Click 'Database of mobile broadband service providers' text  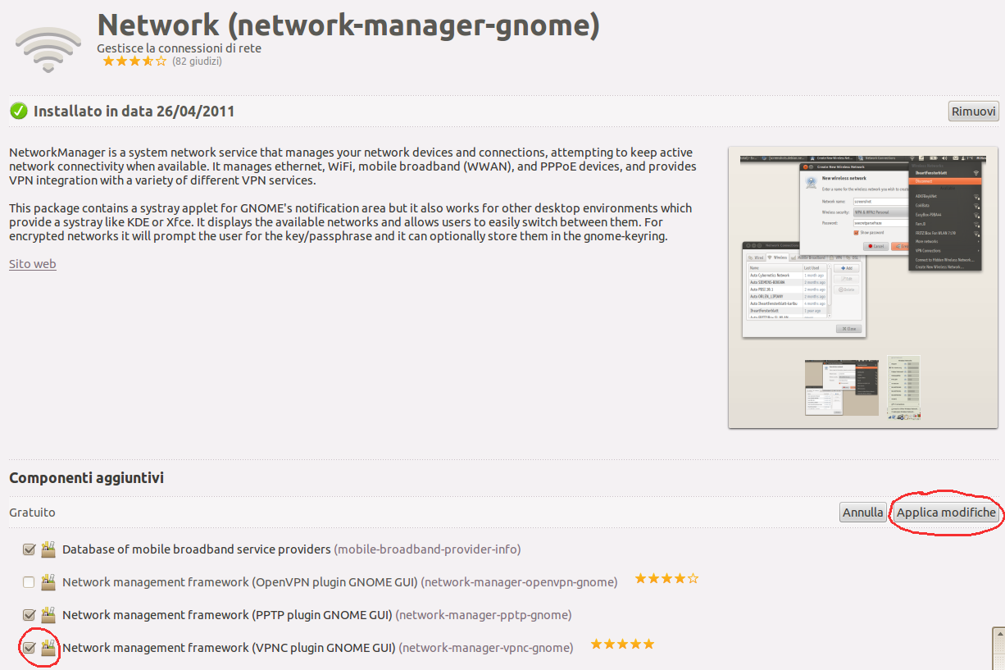pos(197,549)
